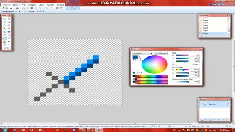Click the Windows Start button

4,130
